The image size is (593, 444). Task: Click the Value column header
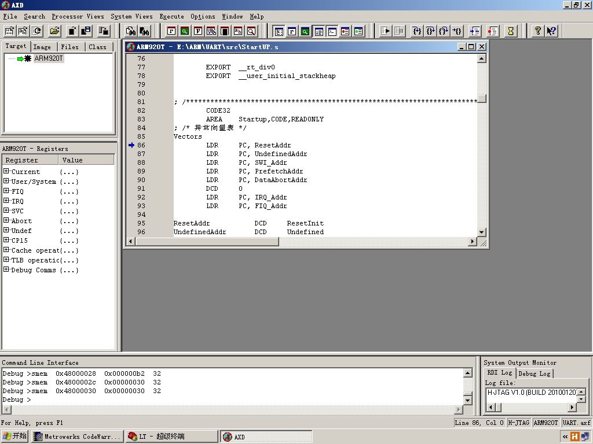click(86, 160)
